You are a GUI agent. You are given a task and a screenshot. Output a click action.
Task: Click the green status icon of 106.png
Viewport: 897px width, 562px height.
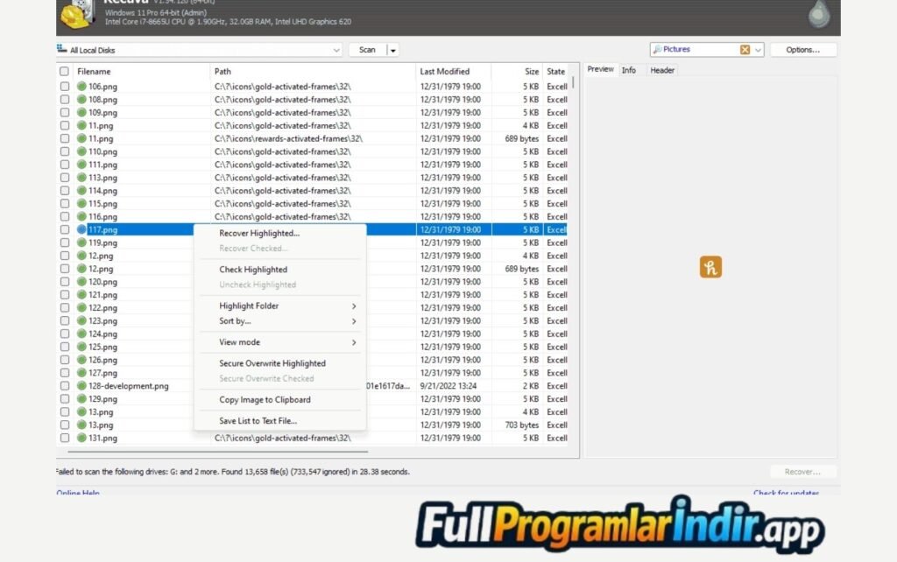tap(81, 87)
